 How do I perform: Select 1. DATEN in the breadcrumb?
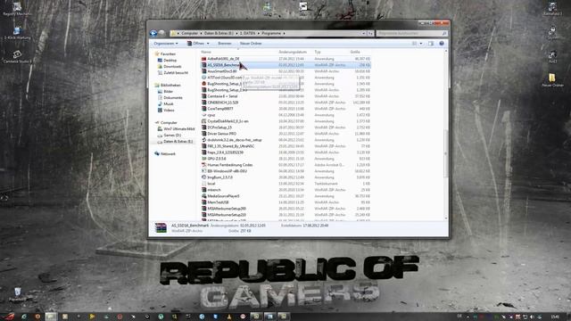tap(248, 33)
